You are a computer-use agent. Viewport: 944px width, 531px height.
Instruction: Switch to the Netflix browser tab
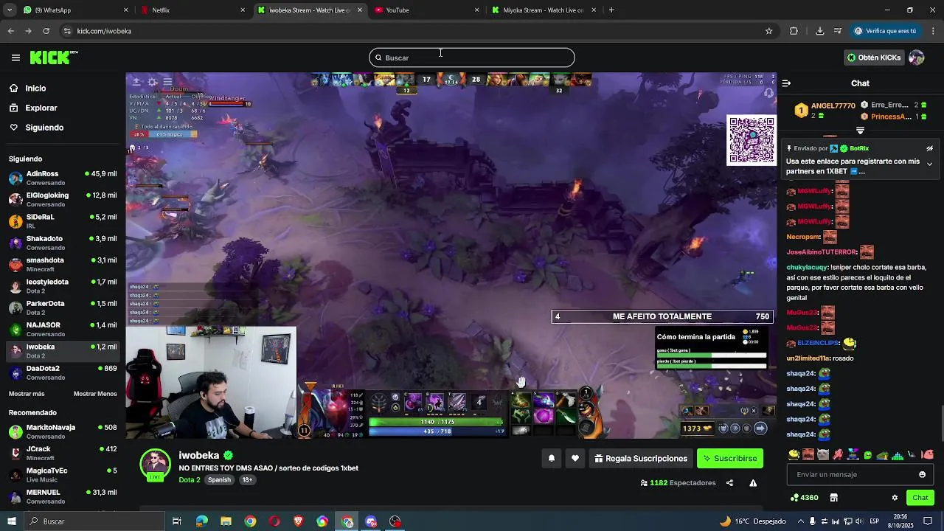point(193,10)
